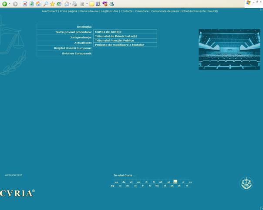This screenshot has height=210, width=263.
Task: Open the Legături utile link
Action: coord(110,11)
